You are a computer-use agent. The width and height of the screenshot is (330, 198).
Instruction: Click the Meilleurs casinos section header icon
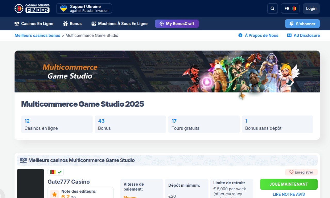[x=23, y=160]
